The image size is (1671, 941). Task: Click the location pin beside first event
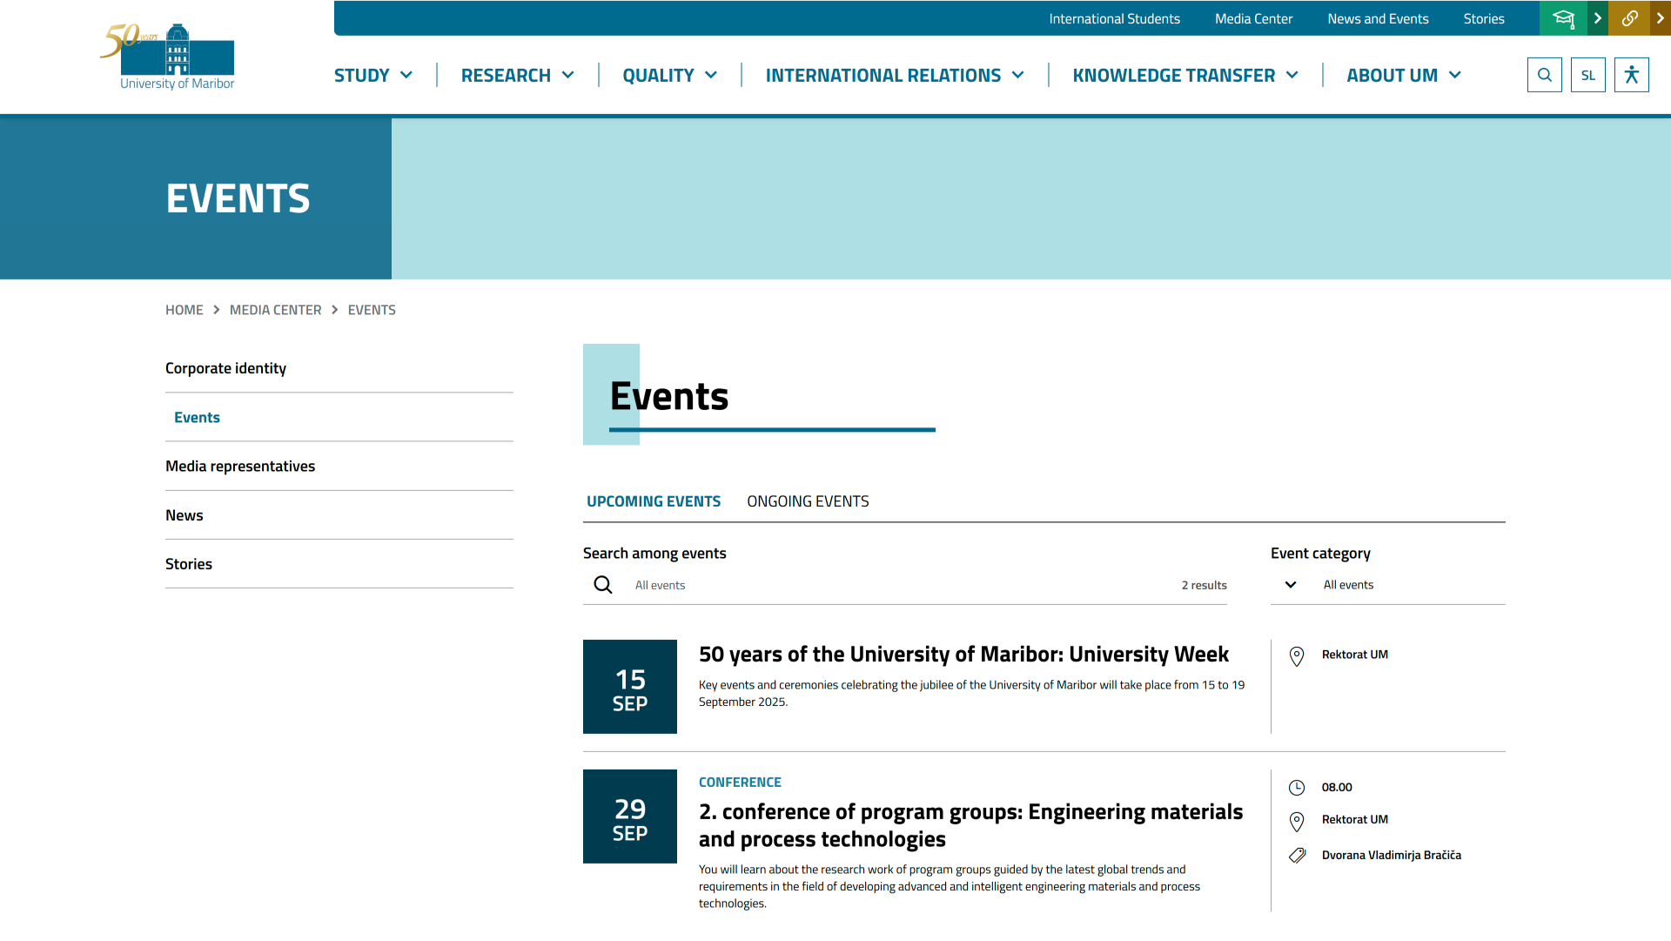(1297, 656)
